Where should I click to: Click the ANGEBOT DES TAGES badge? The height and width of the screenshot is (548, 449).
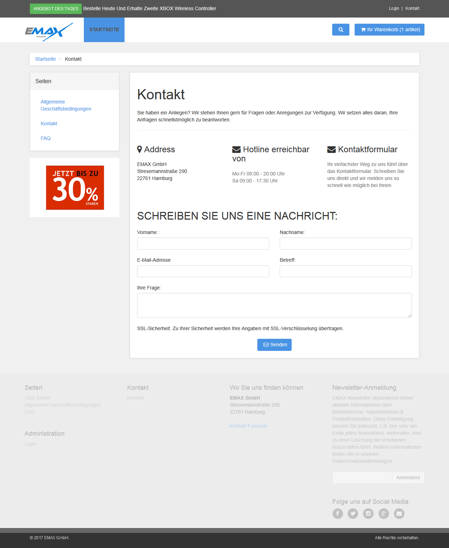[x=56, y=9]
